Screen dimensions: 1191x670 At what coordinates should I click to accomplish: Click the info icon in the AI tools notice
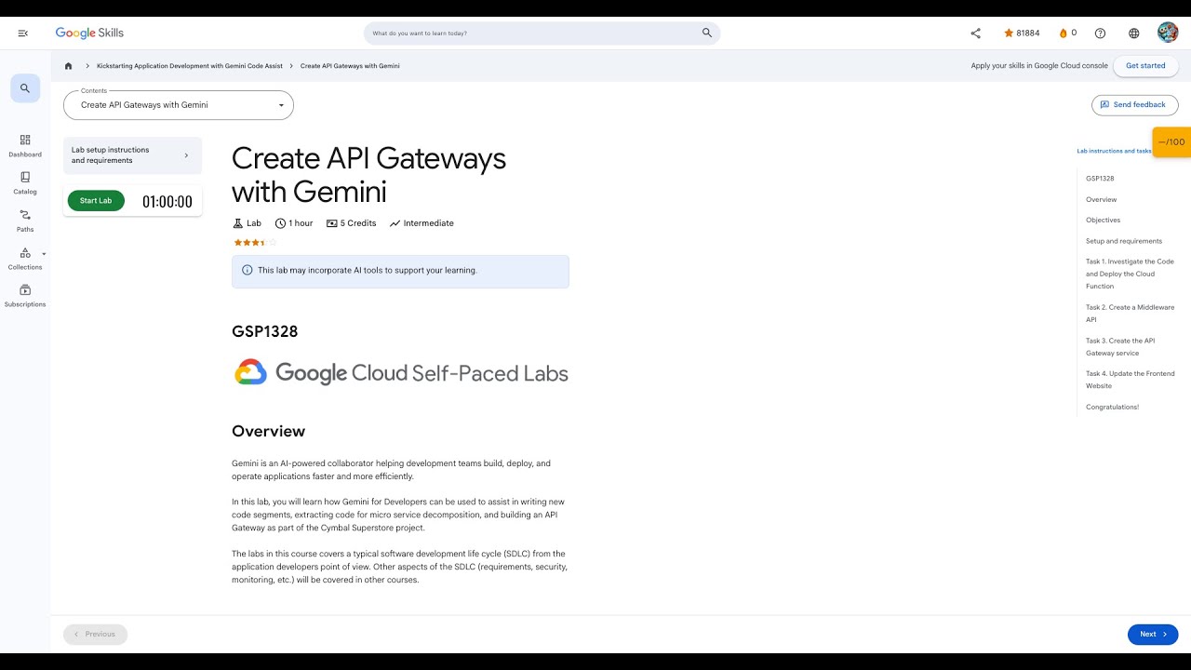click(248, 270)
